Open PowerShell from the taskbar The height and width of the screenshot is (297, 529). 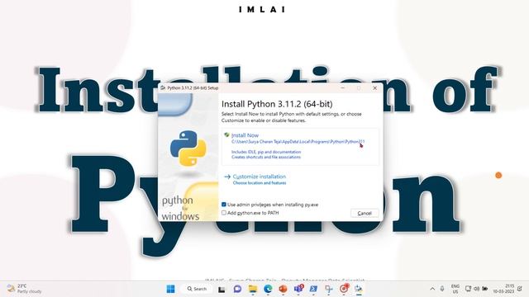[313, 289]
